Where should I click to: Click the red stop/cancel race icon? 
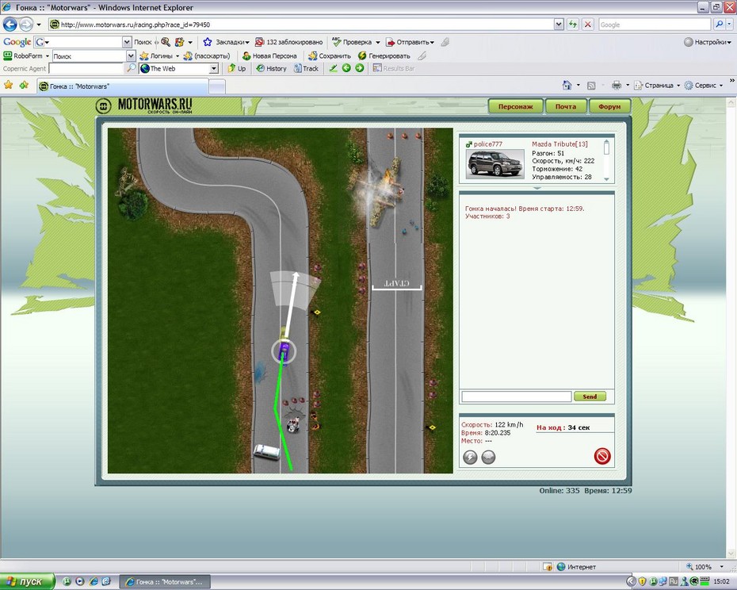pyautogui.click(x=601, y=456)
